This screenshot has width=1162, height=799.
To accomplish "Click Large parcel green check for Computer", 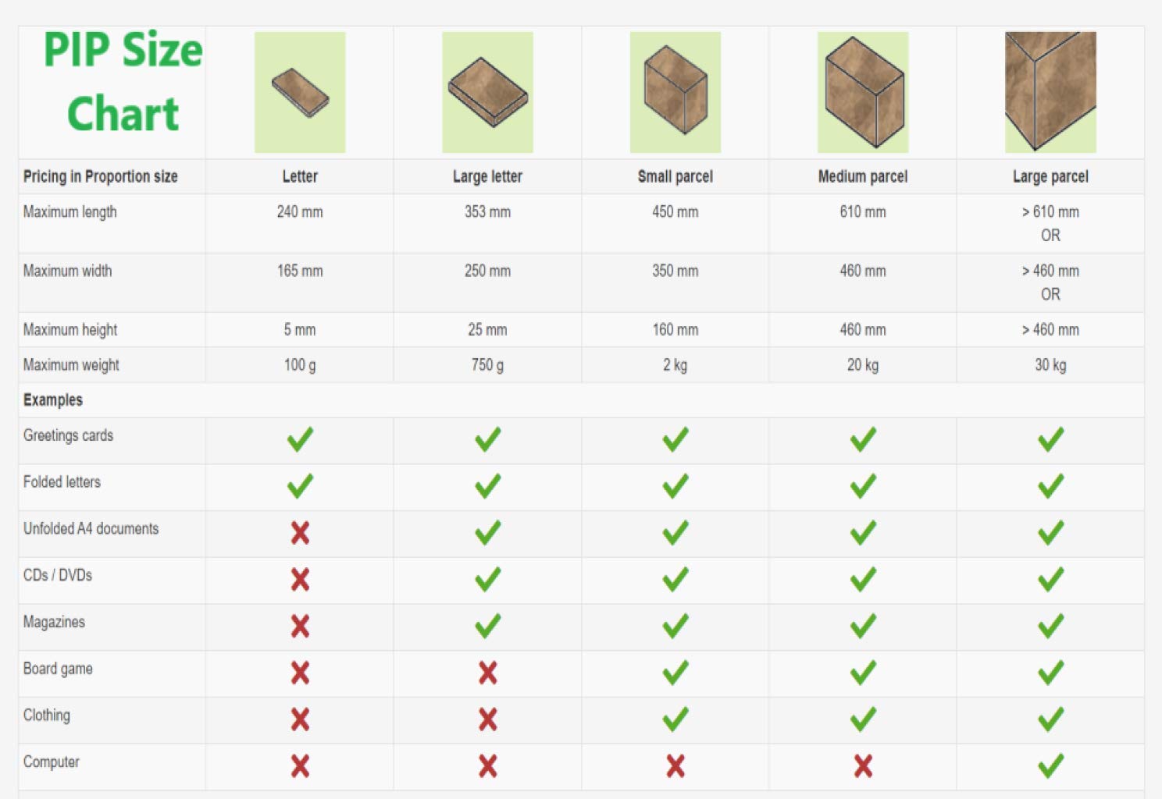I will pos(1050,766).
